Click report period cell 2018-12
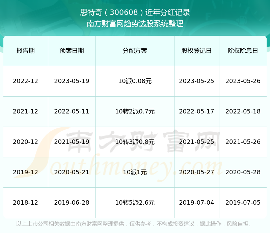Viewport: 270px width, 233px height. click(x=26, y=203)
